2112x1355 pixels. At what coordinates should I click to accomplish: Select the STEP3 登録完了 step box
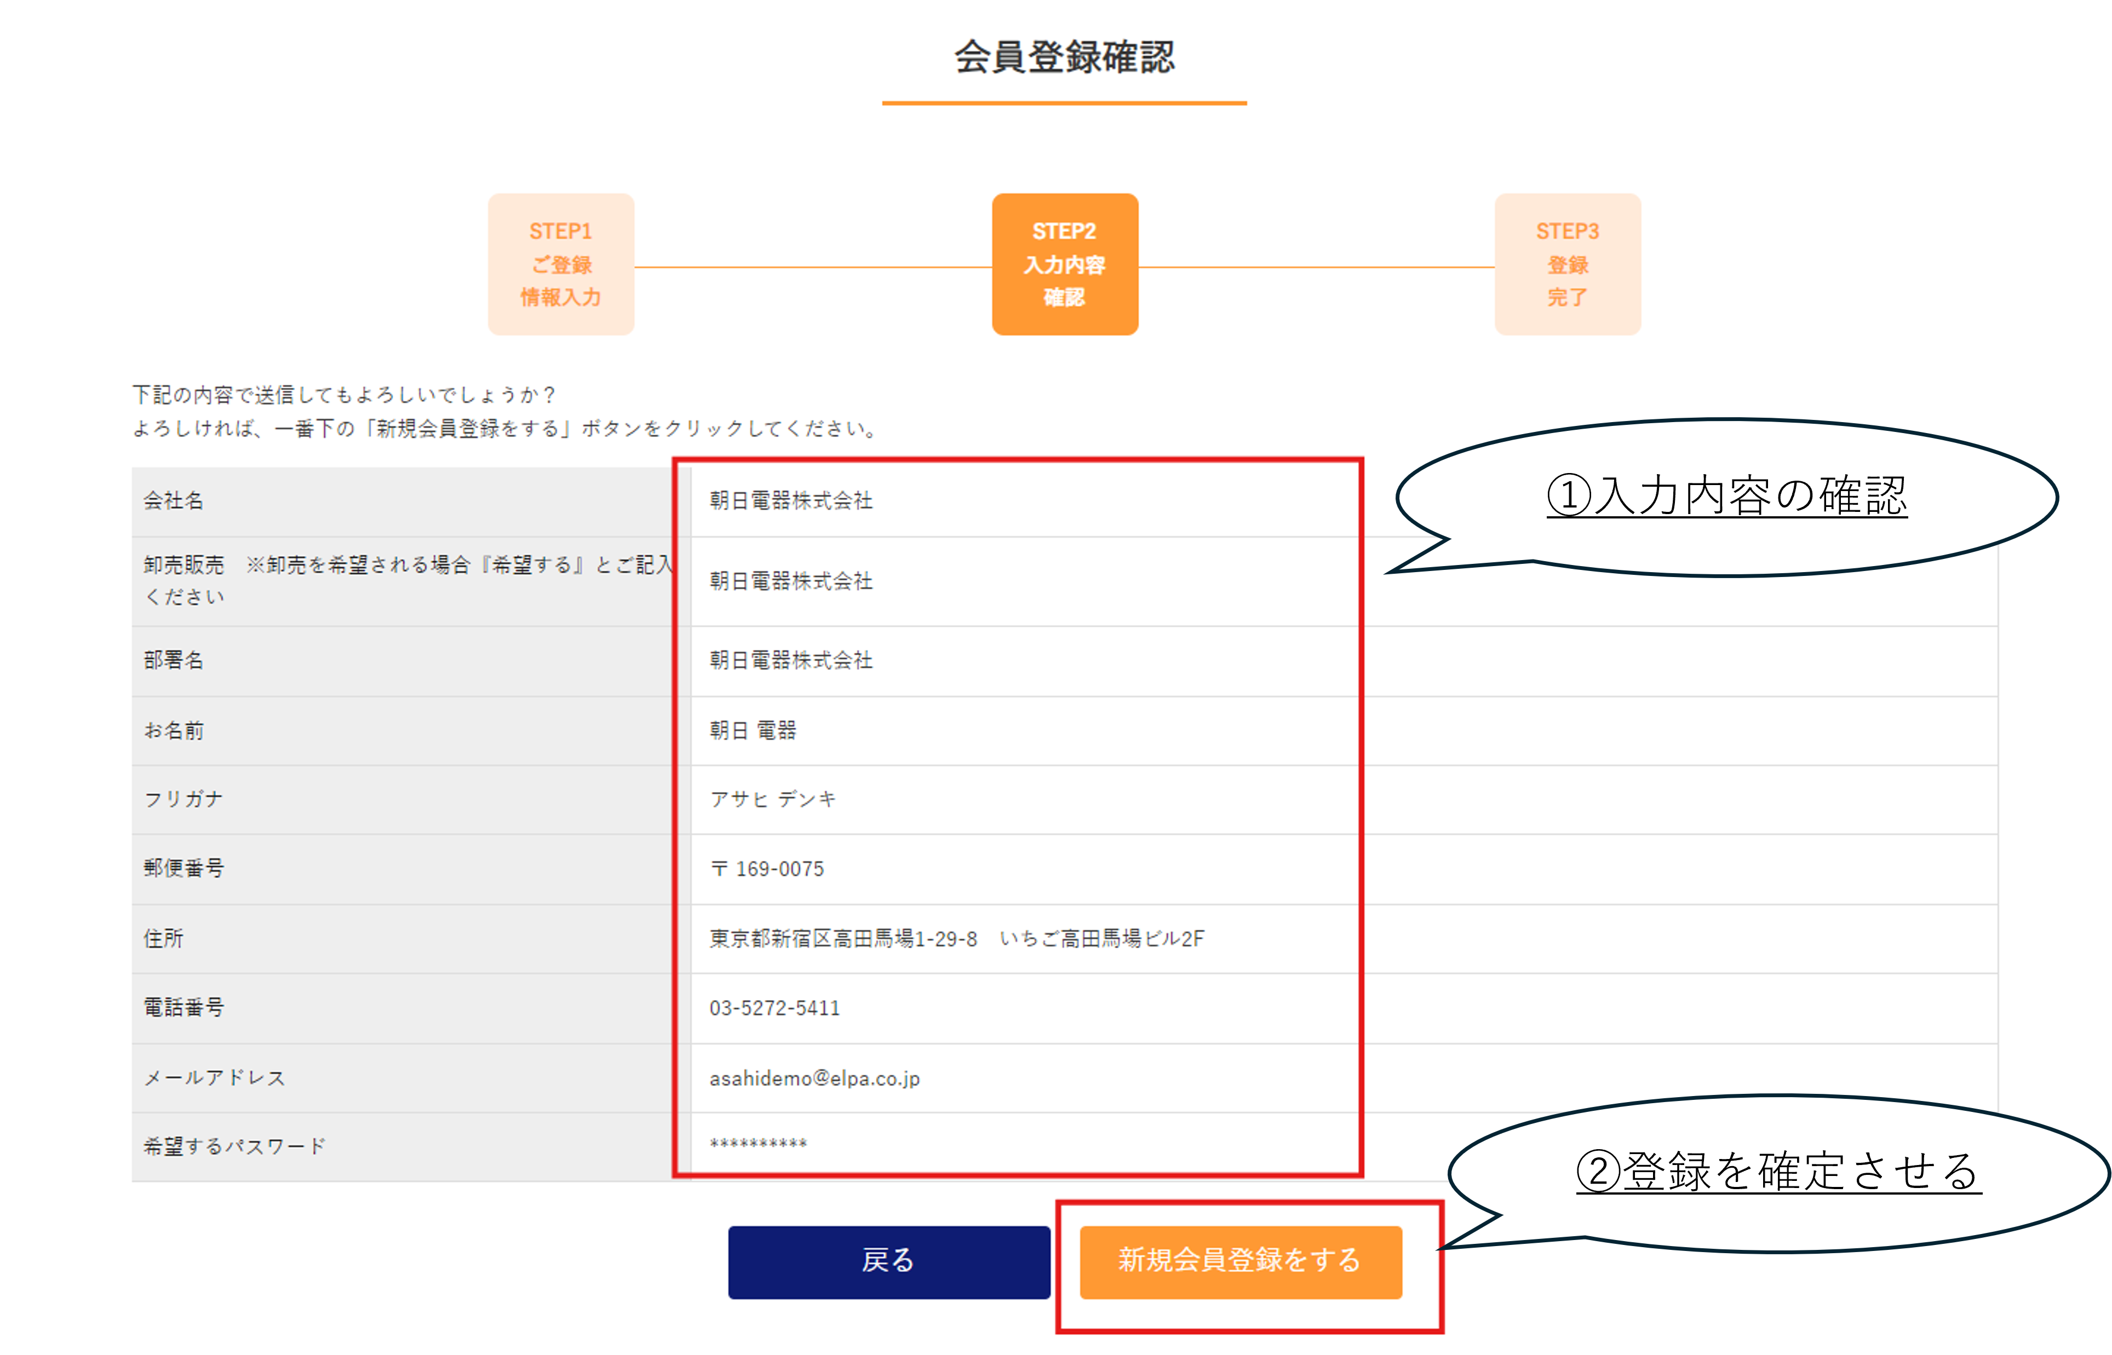[1567, 264]
